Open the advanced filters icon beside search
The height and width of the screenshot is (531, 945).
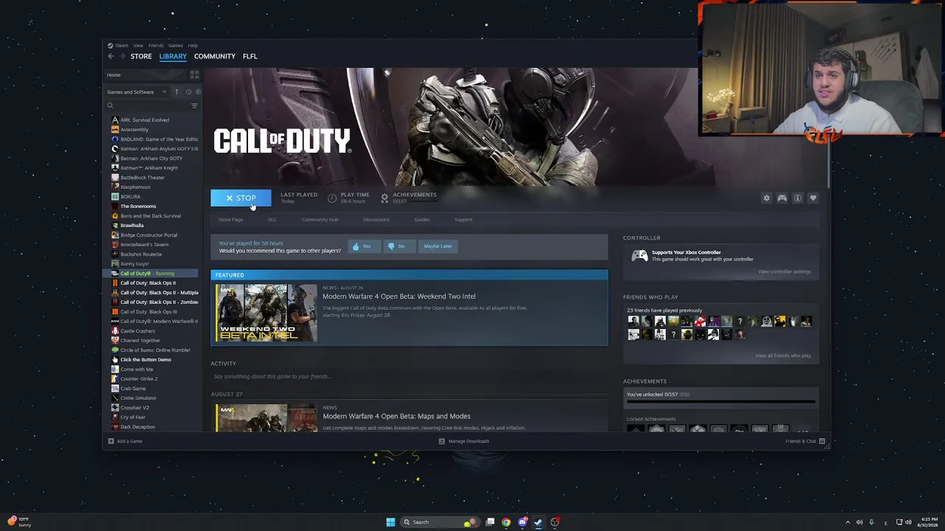[194, 106]
